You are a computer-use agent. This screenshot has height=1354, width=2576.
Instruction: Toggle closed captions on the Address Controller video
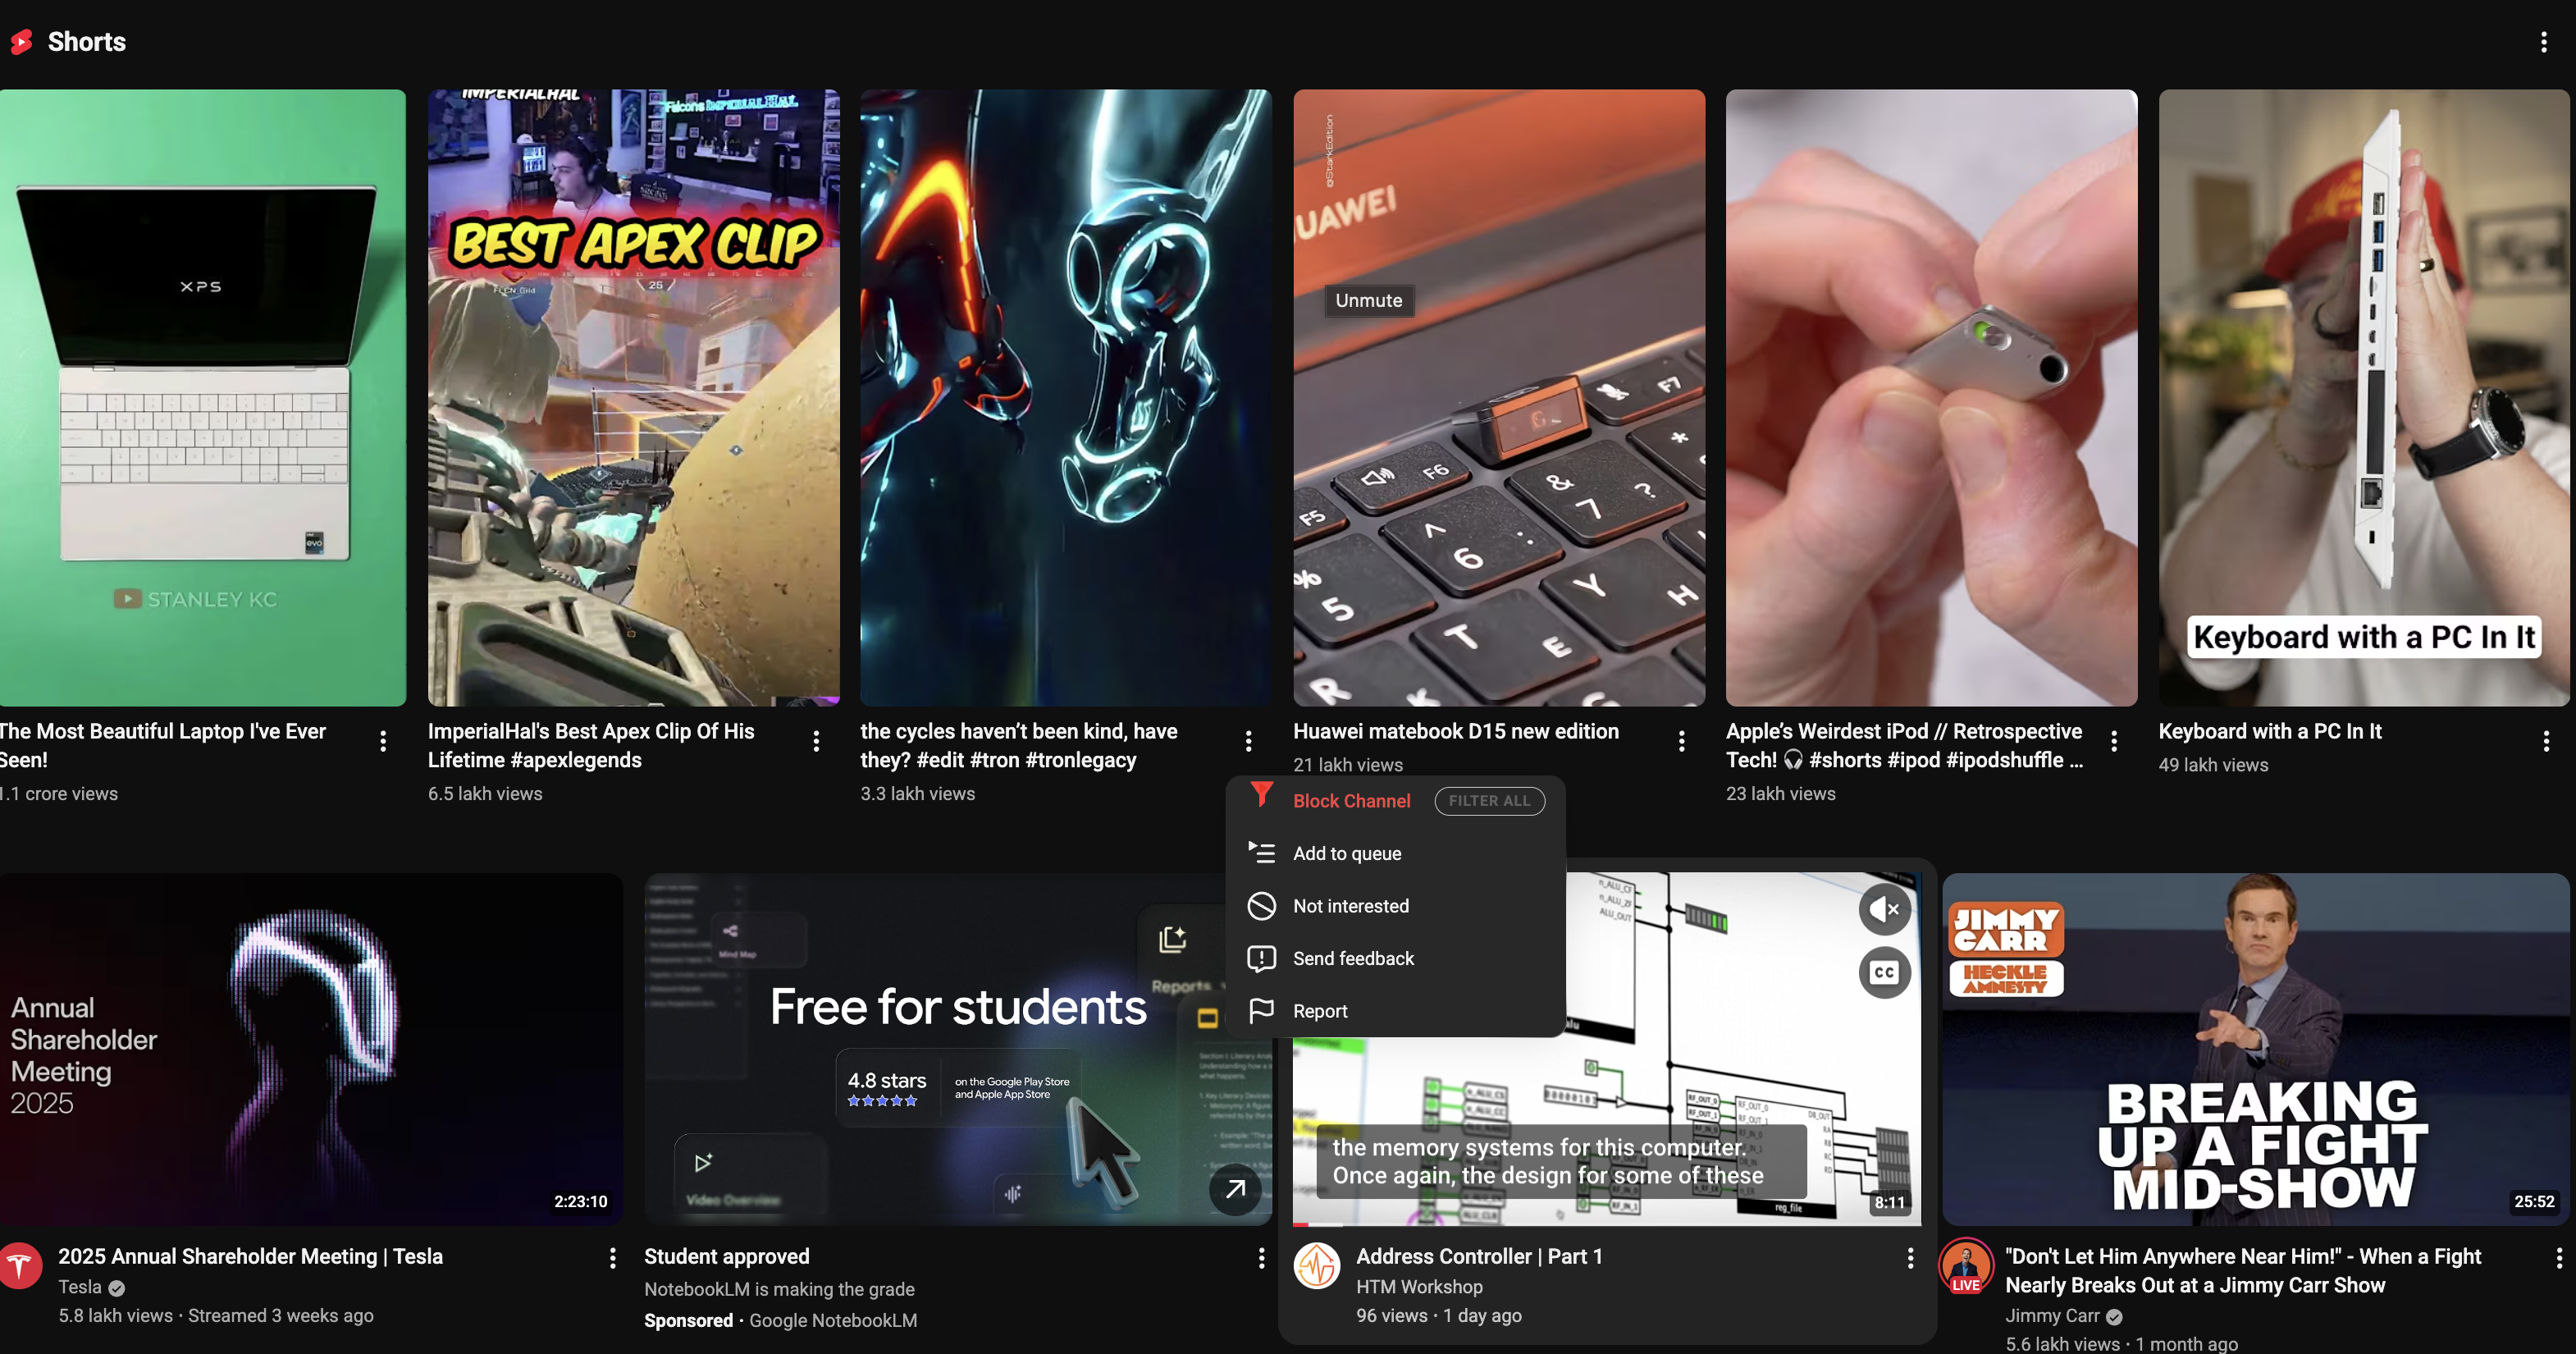1884,972
